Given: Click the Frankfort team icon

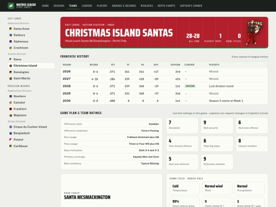Looking at the screenshot, I should 11,109.
